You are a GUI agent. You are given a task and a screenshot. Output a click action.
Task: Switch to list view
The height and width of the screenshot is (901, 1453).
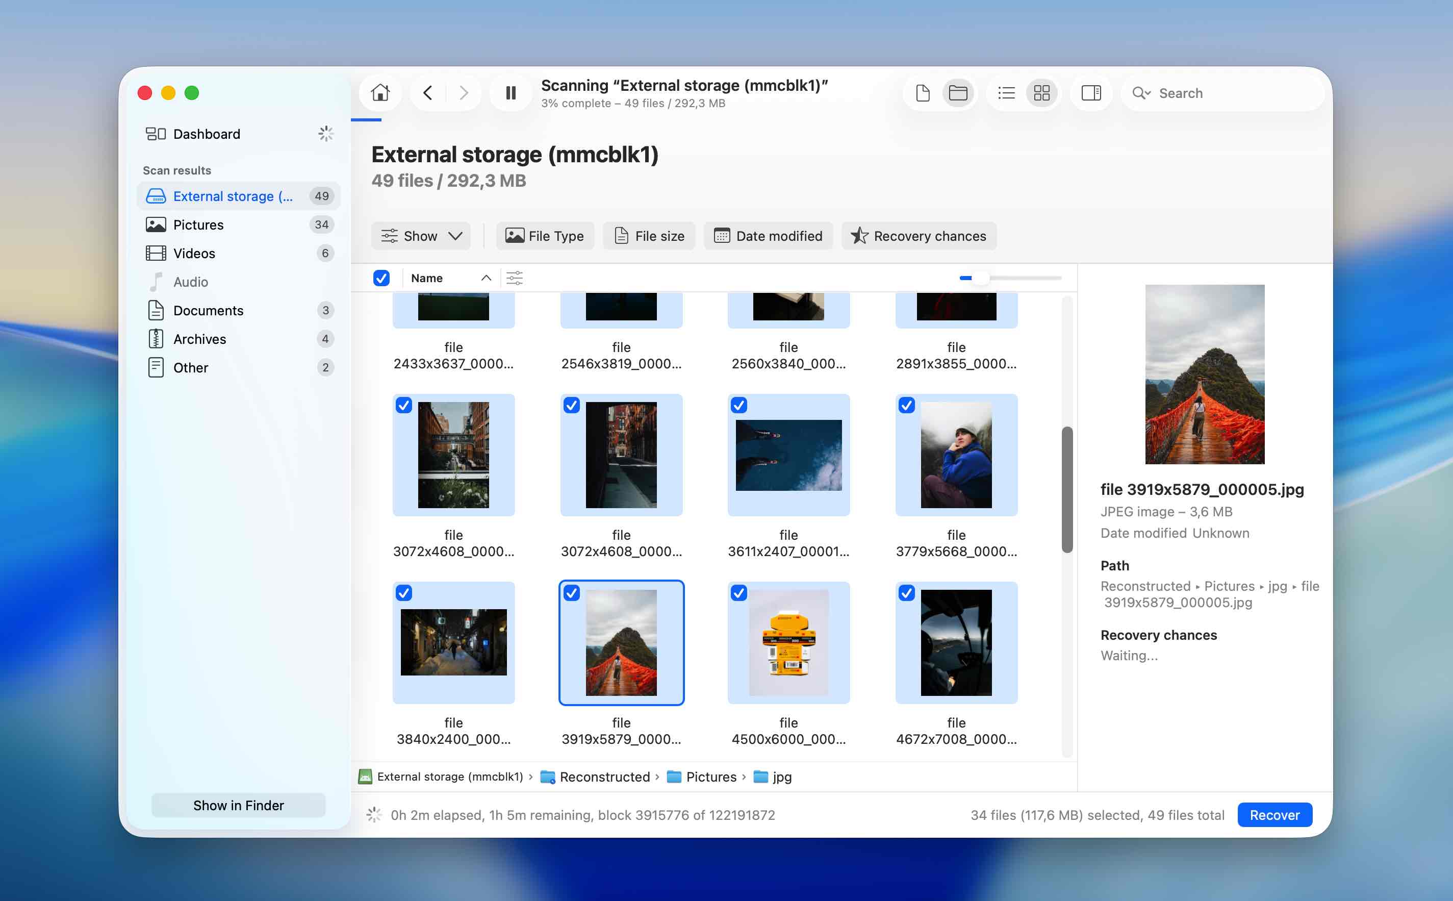click(x=1006, y=93)
